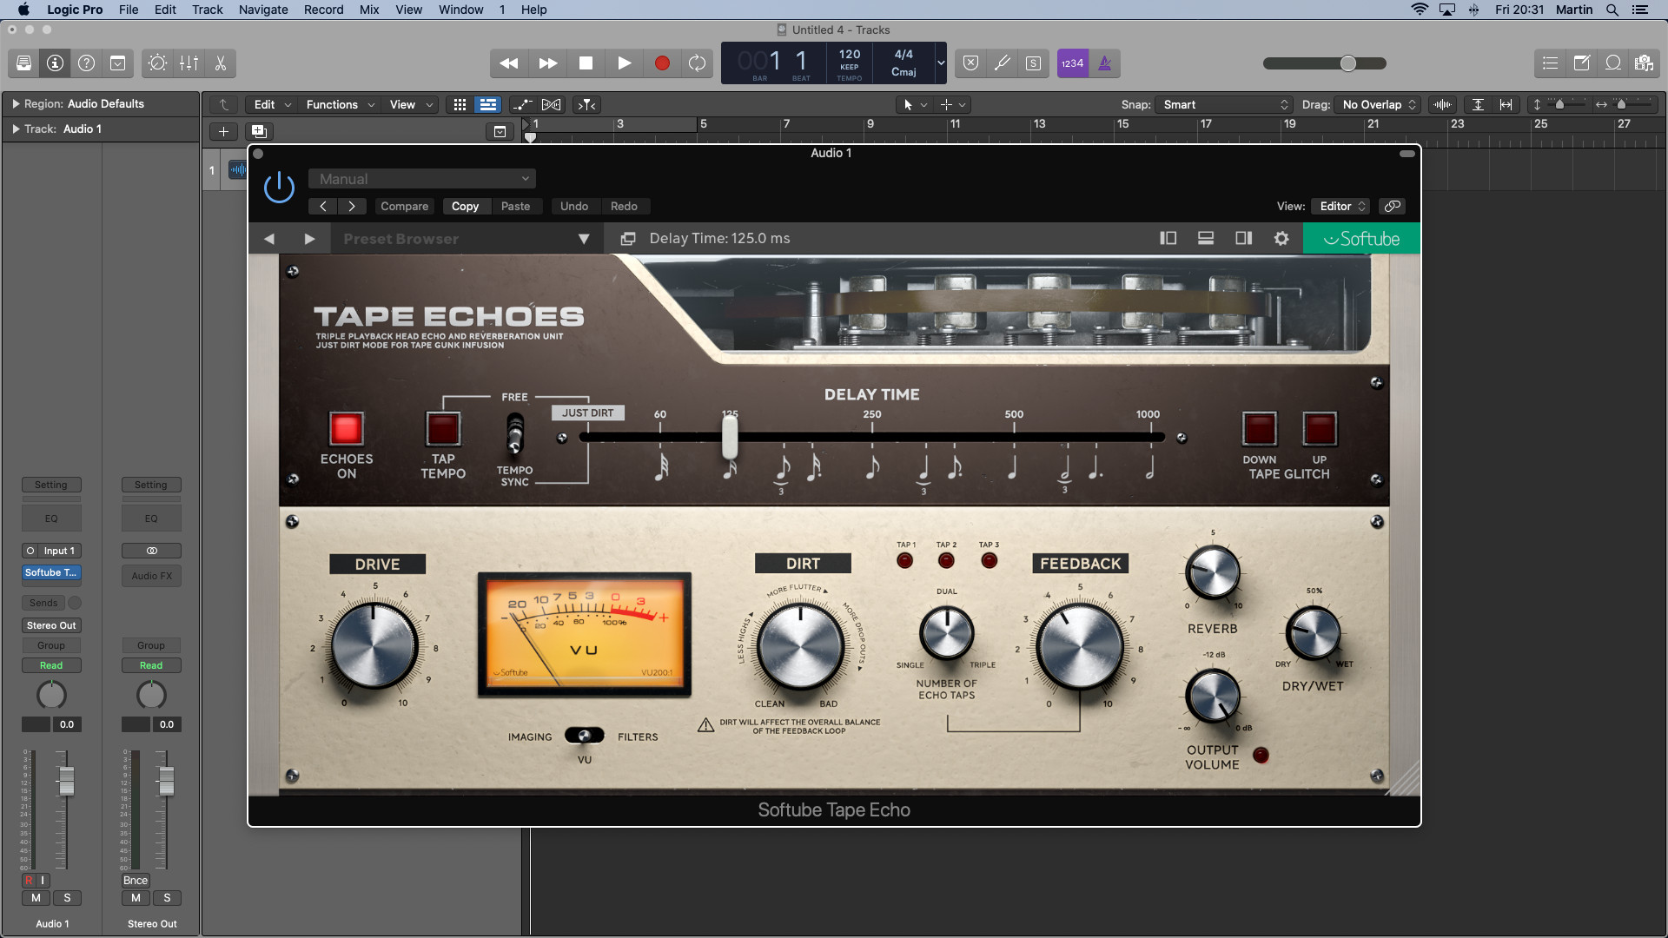Open the media Browsers icon
The width and height of the screenshot is (1668, 938).
tap(1644, 63)
